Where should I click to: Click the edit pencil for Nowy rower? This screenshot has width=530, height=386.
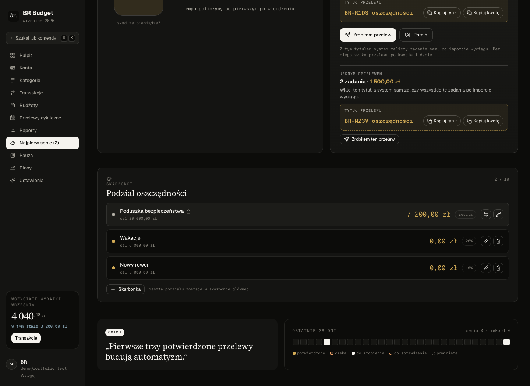486,268
